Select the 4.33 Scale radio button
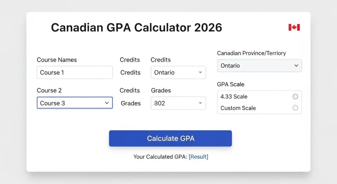The height and width of the screenshot is (184, 337). [x=295, y=96]
